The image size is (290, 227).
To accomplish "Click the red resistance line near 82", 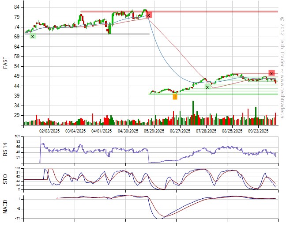I will pyautogui.click(x=212, y=11).
